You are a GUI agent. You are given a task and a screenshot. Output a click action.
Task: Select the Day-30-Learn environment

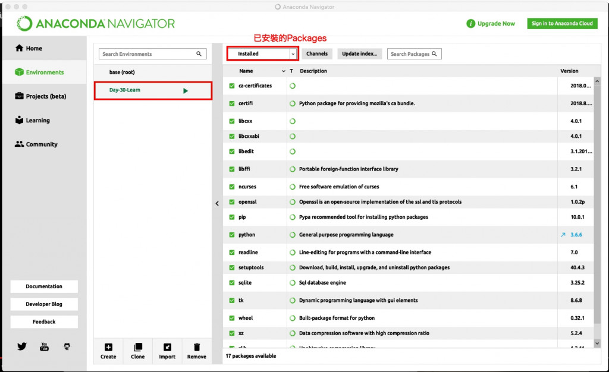tap(153, 90)
